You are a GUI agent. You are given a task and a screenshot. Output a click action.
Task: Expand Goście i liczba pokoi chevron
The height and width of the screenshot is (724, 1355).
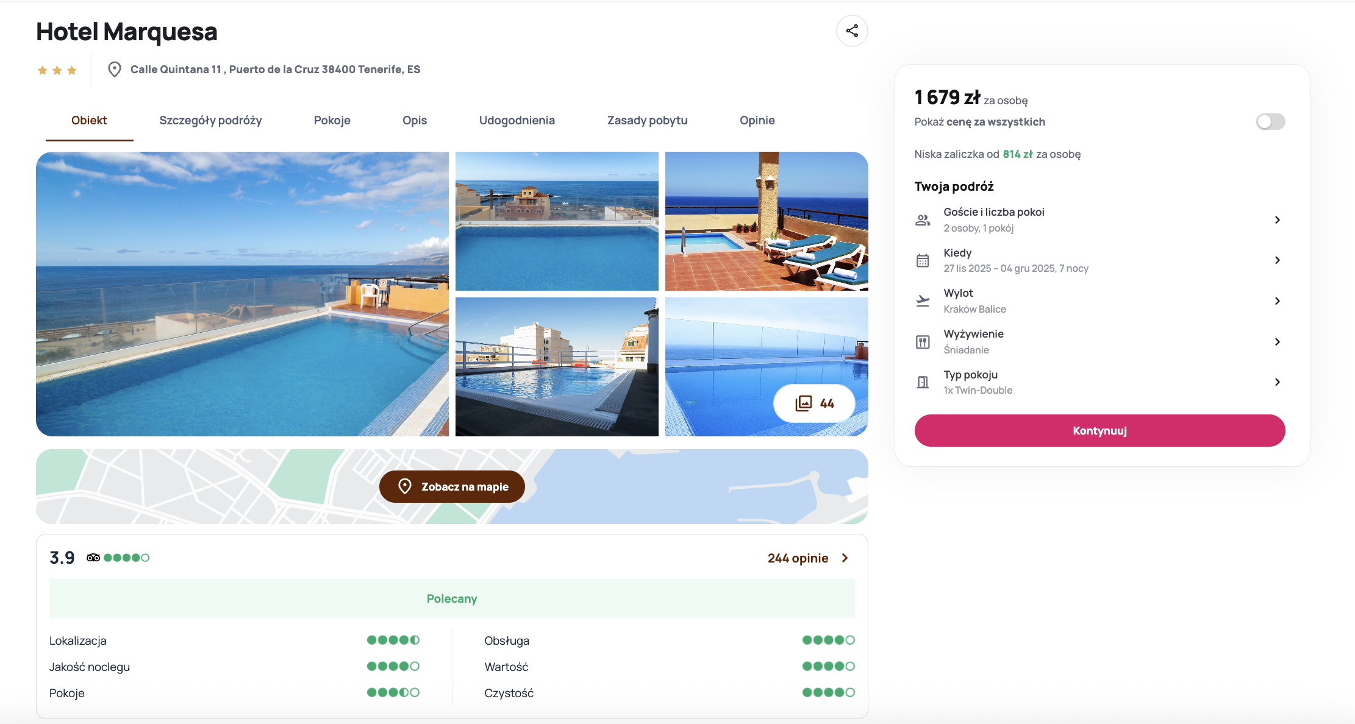(x=1277, y=220)
